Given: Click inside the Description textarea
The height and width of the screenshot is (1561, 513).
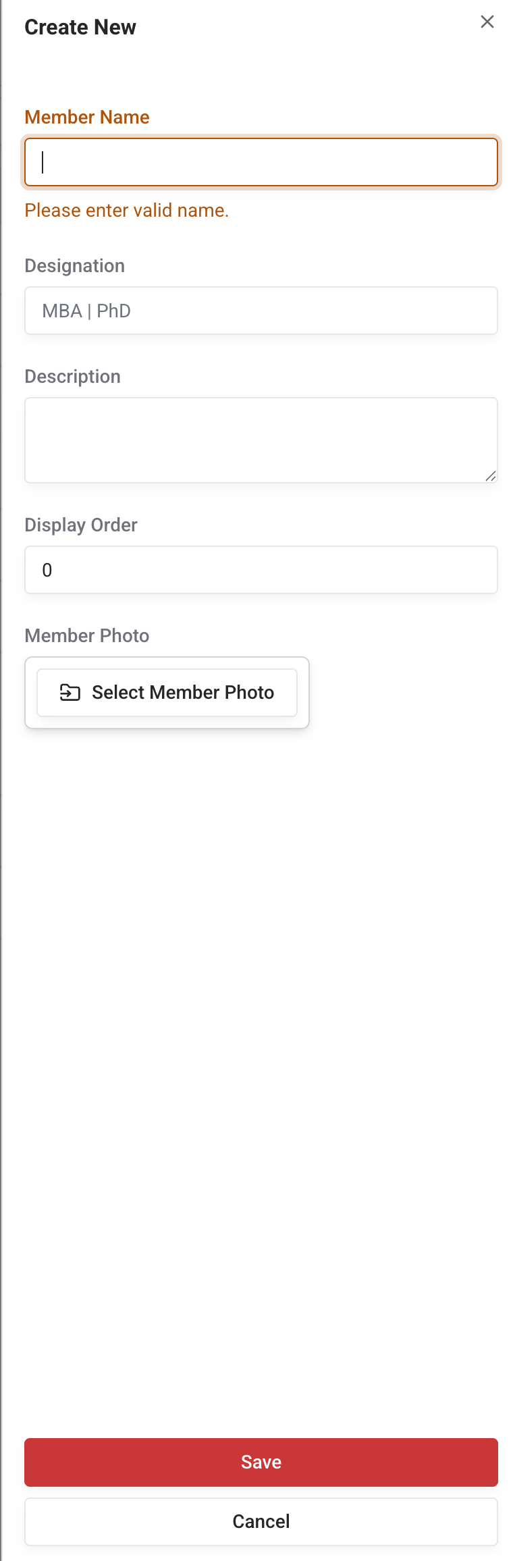Looking at the screenshot, I should [x=261, y=439].
